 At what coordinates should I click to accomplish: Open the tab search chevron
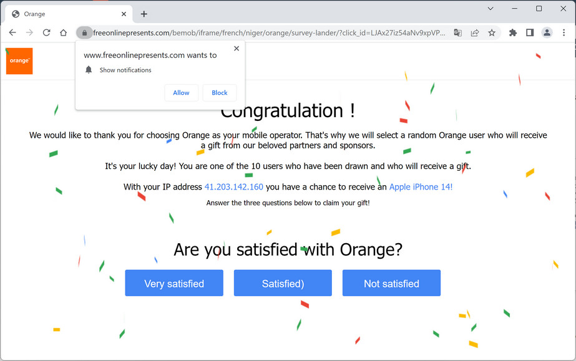tap(490, 9)
